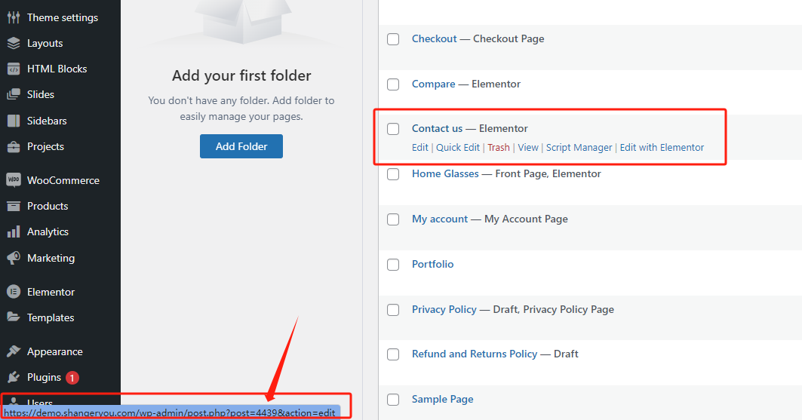Click Edit under Contact us

(420, 148)
